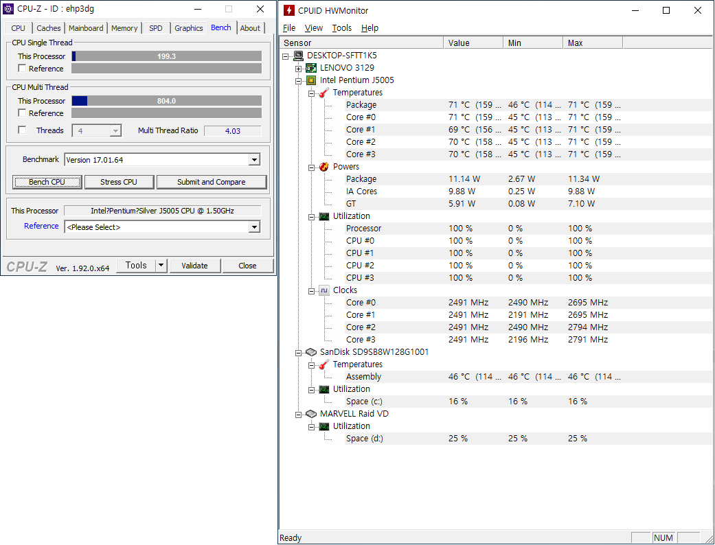Click the Powers flame icon

pyautogui.click(x=324, y=167)
